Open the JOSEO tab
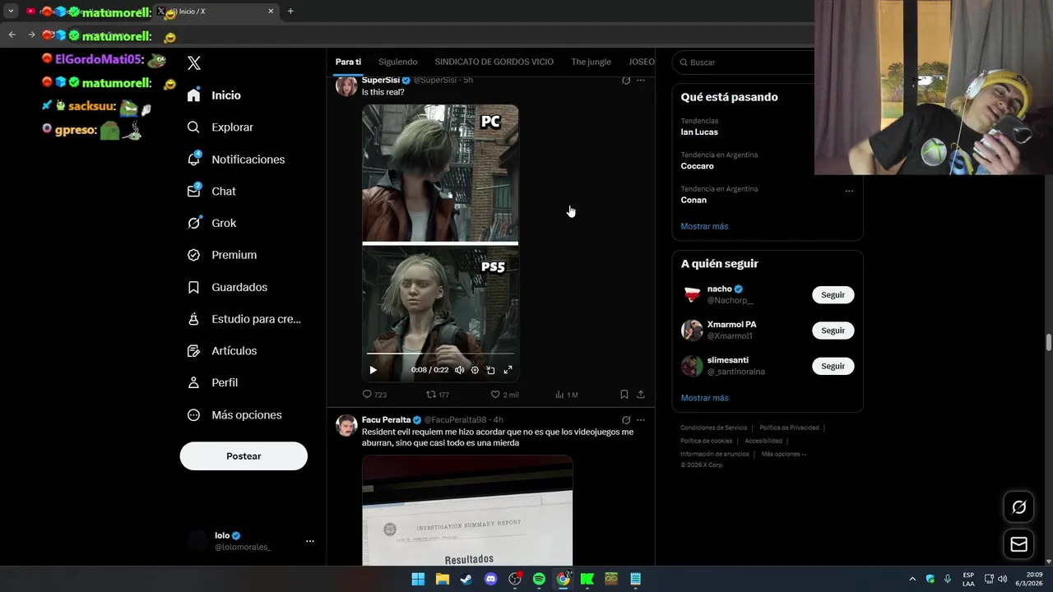The height and width of the screenshot is (592, 1053). pos(642,62)
